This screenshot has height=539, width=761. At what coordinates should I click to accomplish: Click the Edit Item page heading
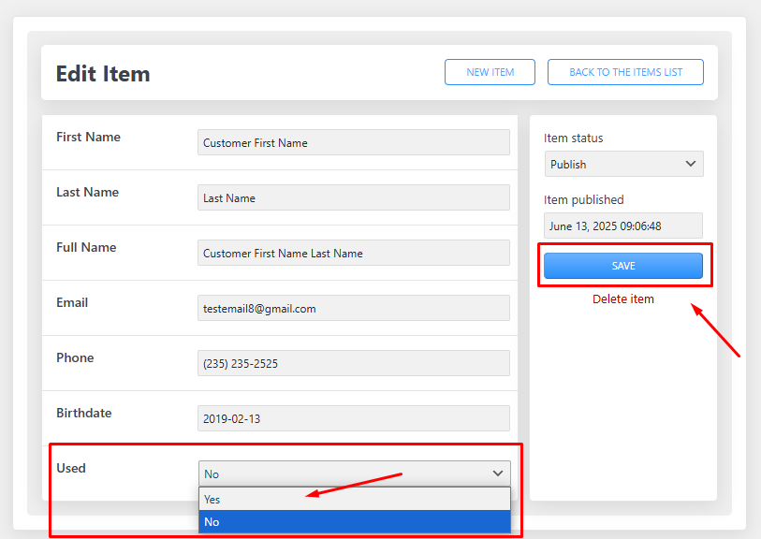pyautogui.click(x=103, y=74)
